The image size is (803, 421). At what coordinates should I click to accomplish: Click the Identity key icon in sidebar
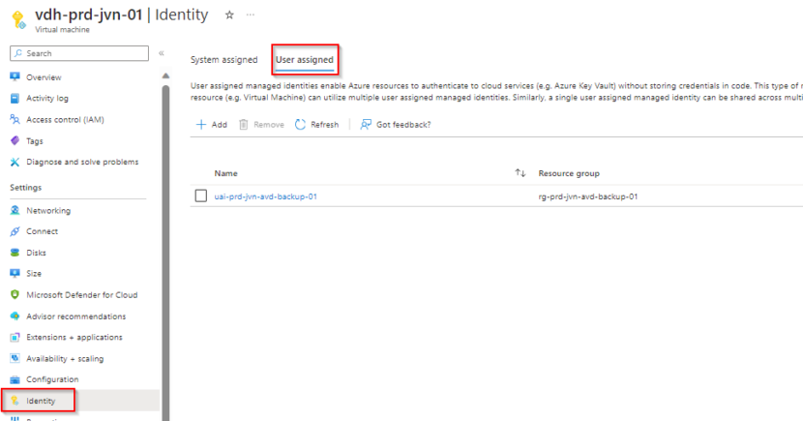coord(15,401)
